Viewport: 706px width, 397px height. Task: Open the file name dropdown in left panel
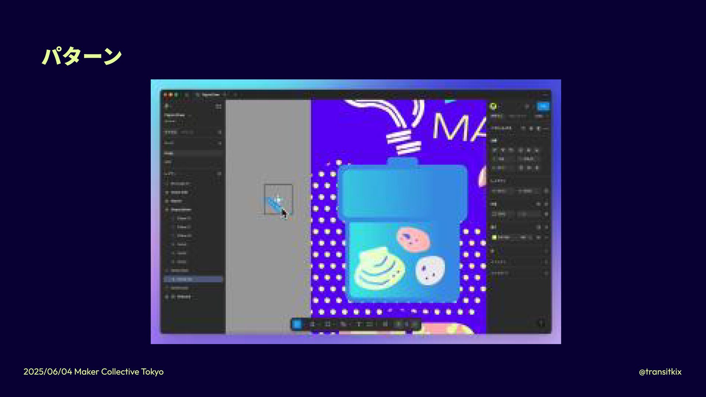190,115
